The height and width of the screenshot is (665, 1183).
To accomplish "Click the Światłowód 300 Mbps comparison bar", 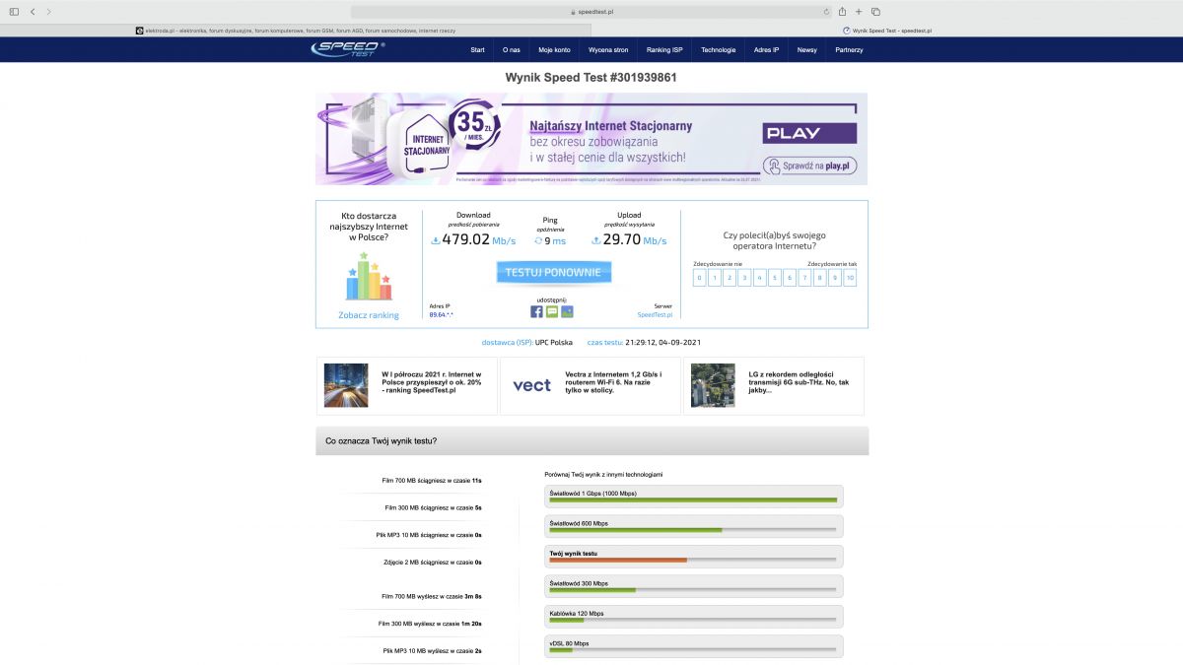I will tap(694, 586).
